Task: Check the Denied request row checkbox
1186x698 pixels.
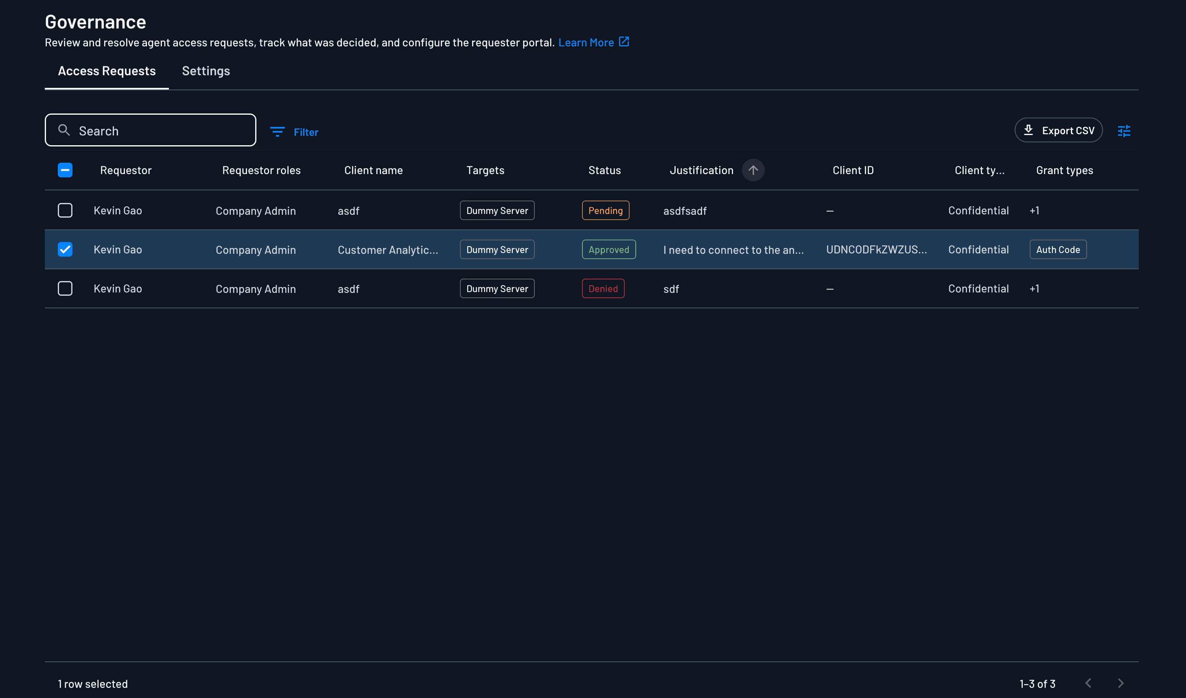Action: pos(65,288)
